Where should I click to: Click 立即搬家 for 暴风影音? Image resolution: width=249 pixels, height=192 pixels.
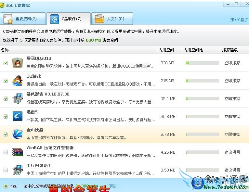tap(232, 99)
